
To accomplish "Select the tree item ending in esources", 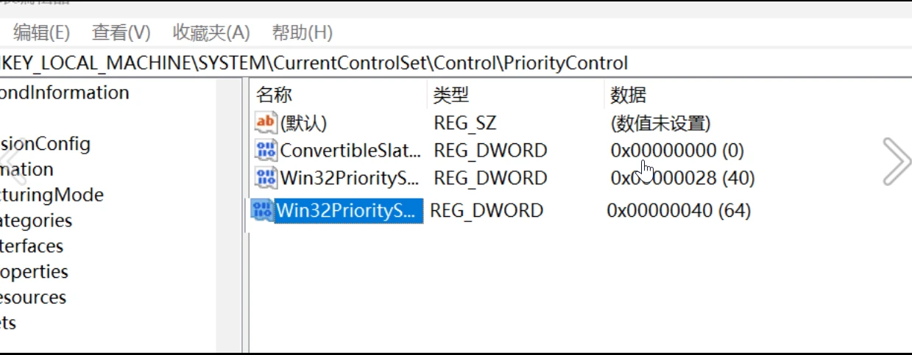I will (x=33, y=298).
